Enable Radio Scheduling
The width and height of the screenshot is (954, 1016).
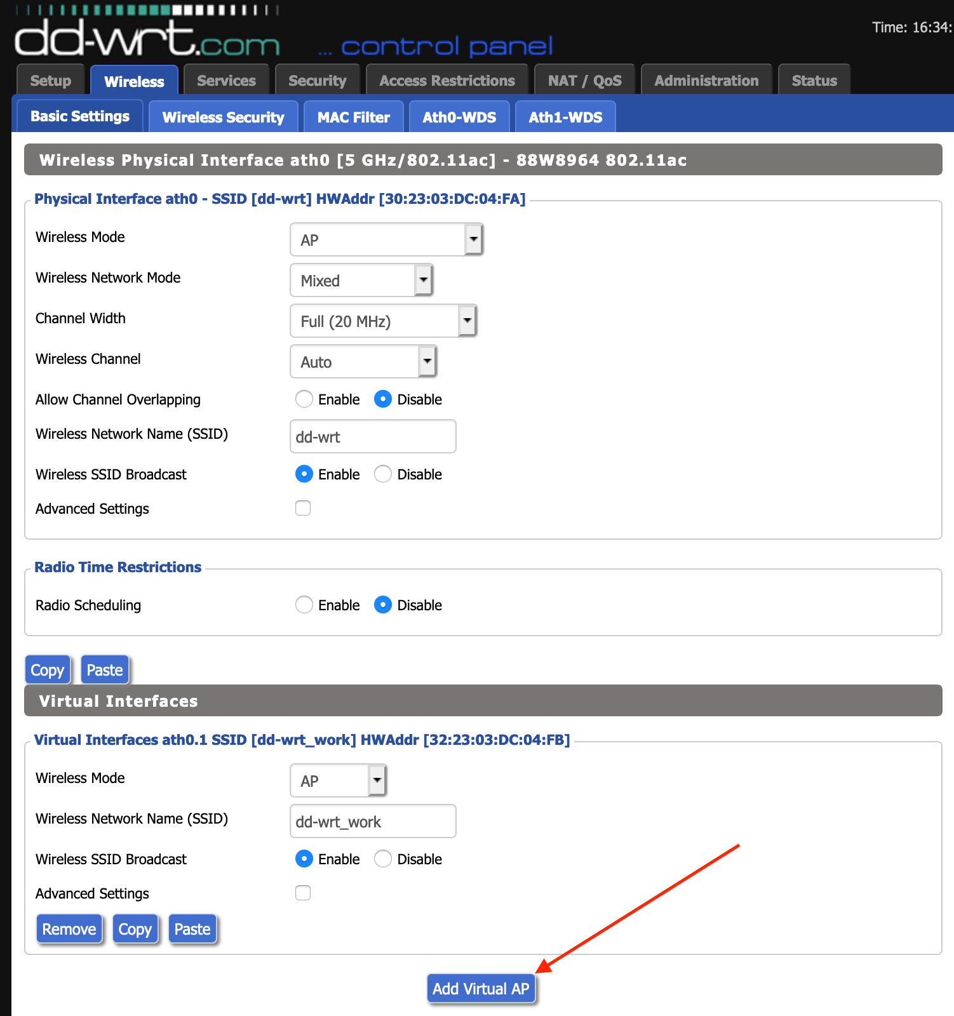coord(304,605)
